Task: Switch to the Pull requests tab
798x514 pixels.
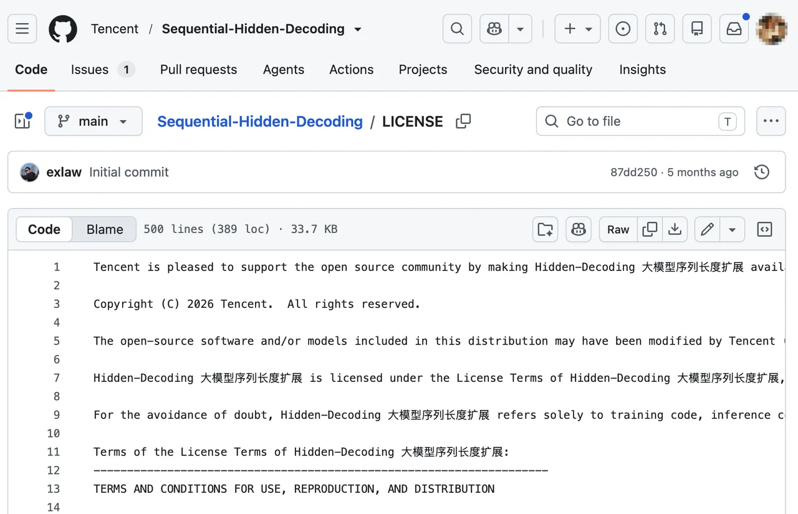Action: click(x=199, y=70)
